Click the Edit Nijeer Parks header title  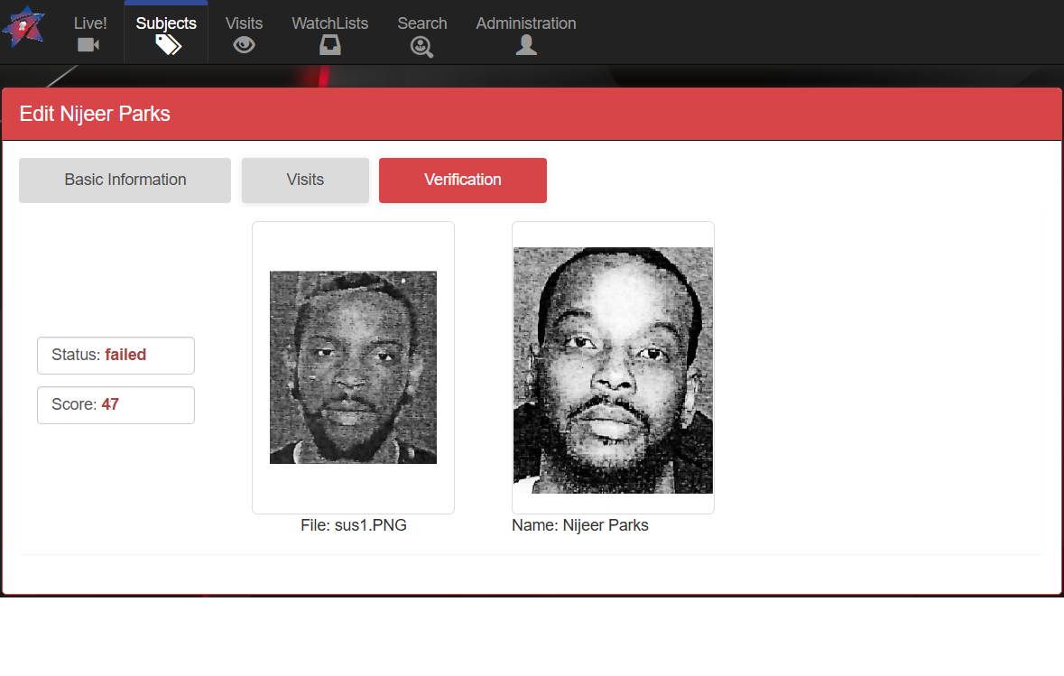point(95,114)
